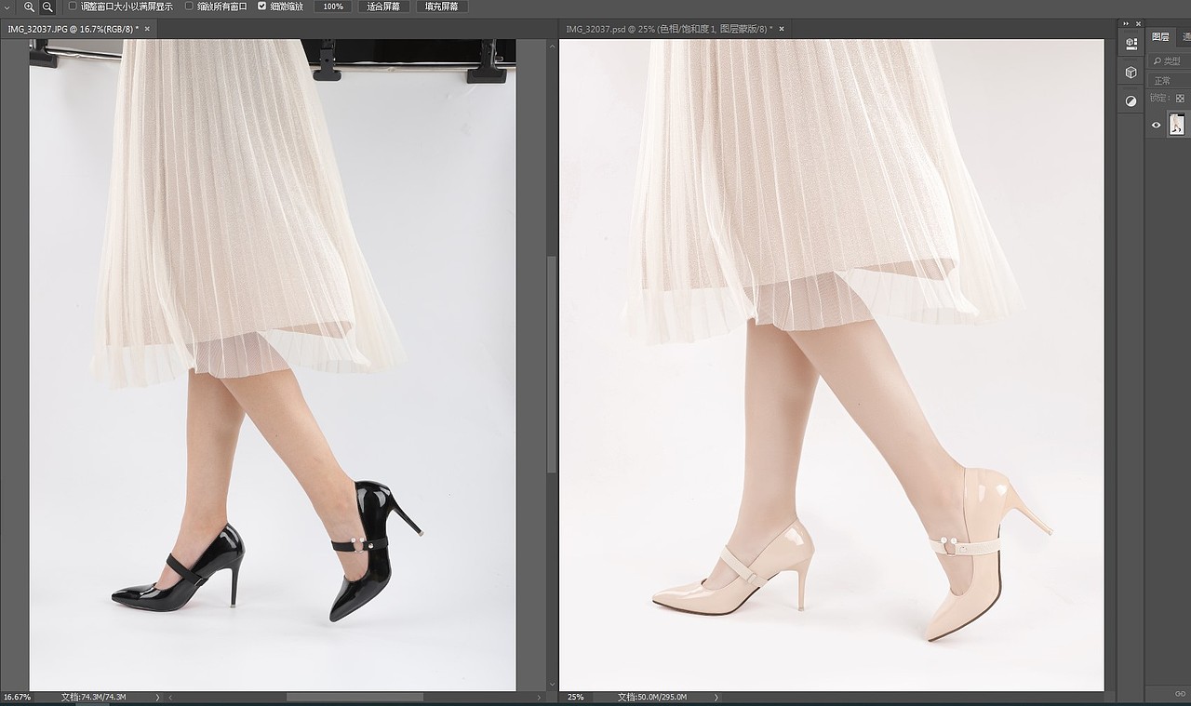Select the layer thumbnail in Layers panel
The width and height of the screenshot is (1191, 706).
click(x=1177, y=125)
